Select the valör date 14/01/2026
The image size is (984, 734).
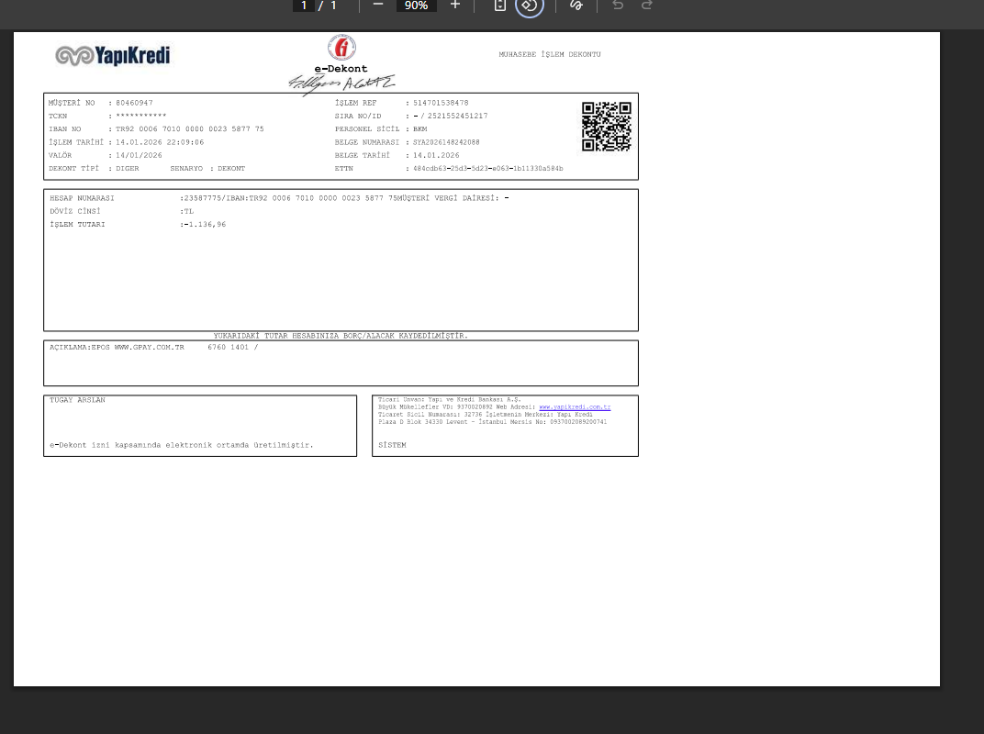pos(139,156)
